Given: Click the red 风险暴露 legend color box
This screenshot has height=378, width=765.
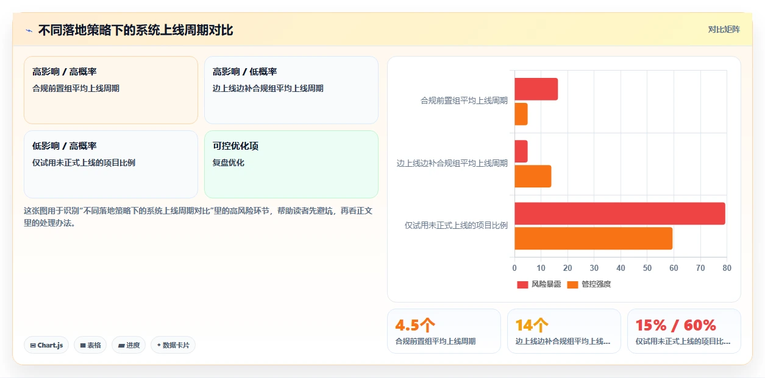Looking at the screenshot, I should (522, 284).
